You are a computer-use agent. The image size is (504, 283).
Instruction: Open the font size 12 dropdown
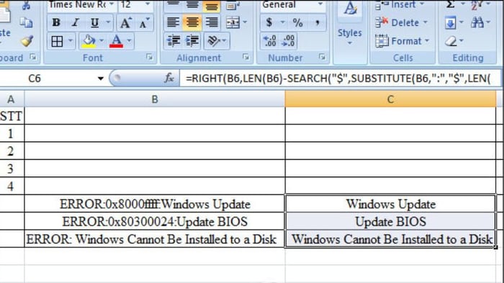coord(148,4)
